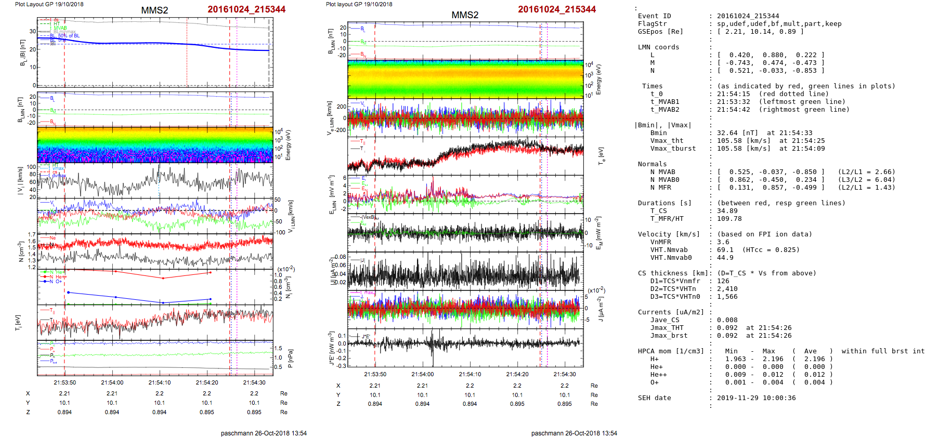938x437 pixels.
Task: Click the 21:54:20 time tick under the right plot
Action: pos(517,374)
